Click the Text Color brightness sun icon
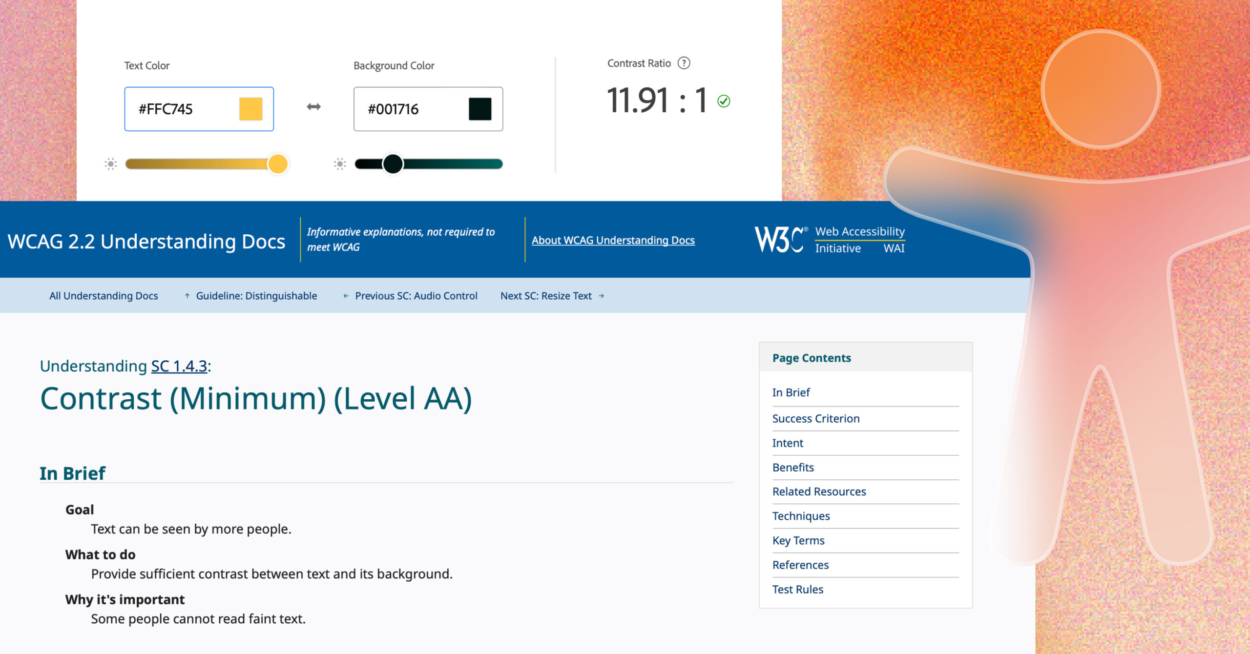 (x=111, y=164)
